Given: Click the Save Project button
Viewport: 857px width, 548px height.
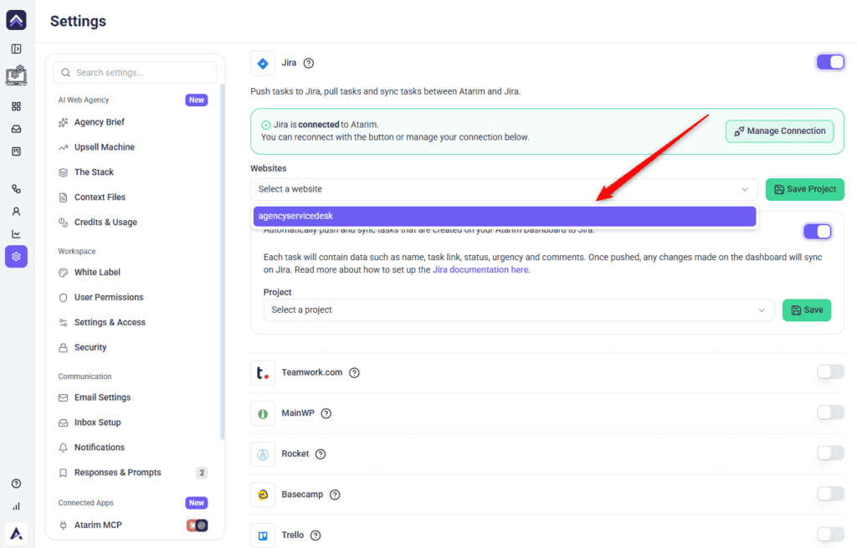Looking at the screenshot, I should (x=804, y=189).
